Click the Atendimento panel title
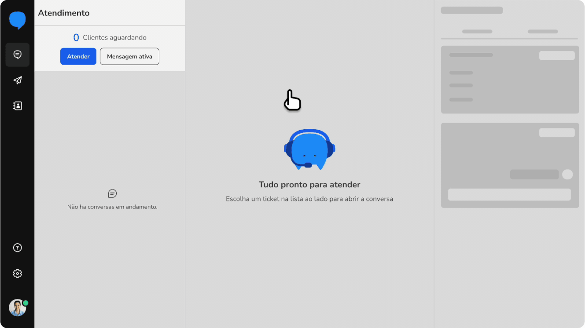 (x=64, y=13)
